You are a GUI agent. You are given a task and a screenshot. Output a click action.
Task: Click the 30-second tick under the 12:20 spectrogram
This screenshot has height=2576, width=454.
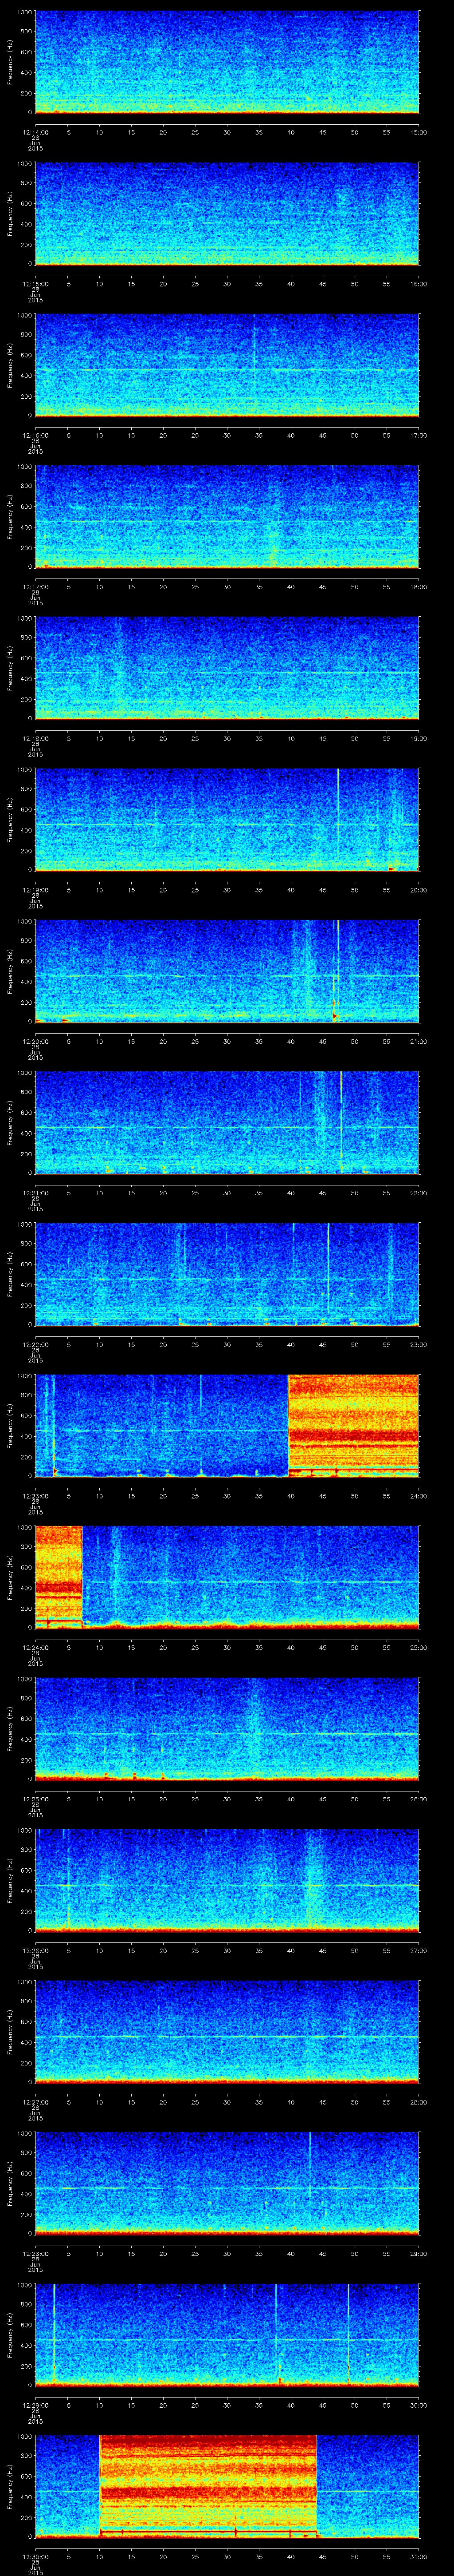coord(227,1041)
